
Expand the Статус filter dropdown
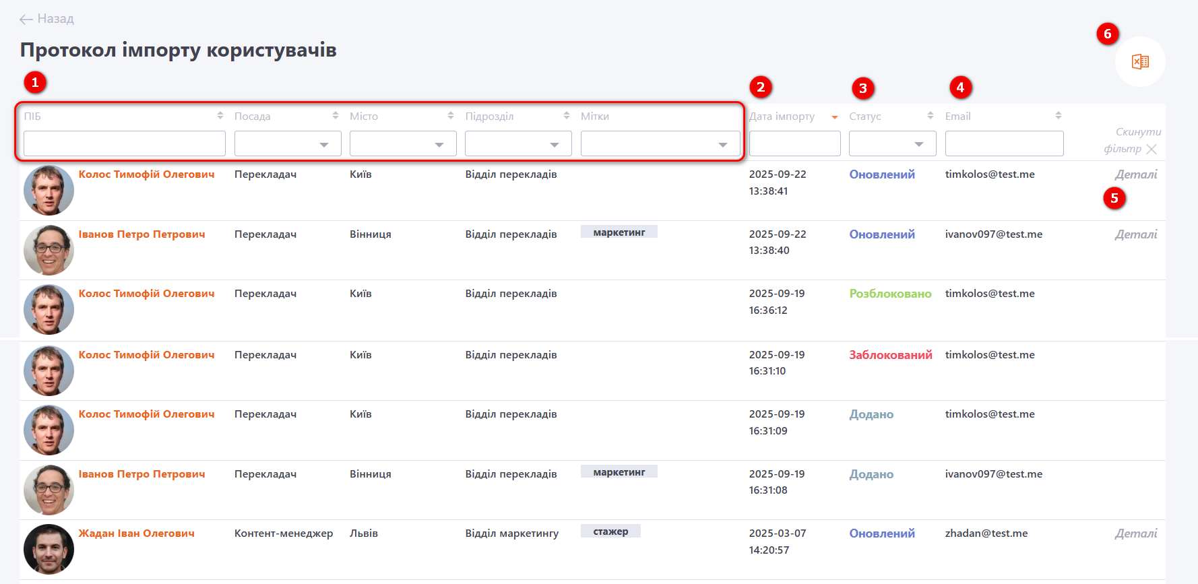[892, 144]
